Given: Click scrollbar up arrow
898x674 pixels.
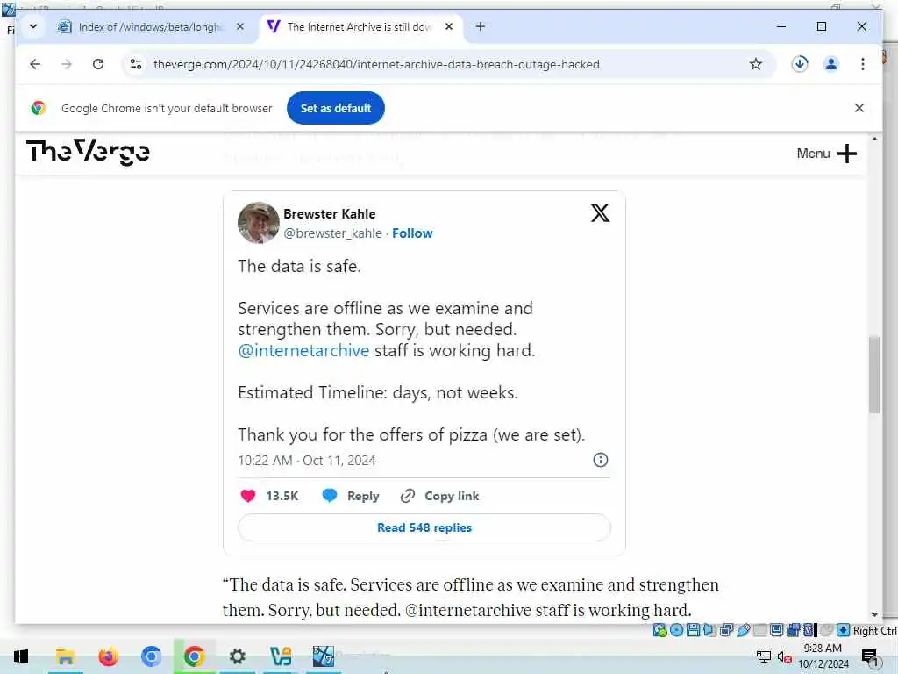Looking at the screenshot, I should [x=874, y=139].
